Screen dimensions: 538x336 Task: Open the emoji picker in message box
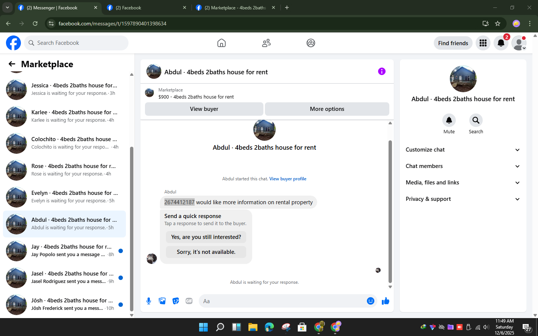370,301
